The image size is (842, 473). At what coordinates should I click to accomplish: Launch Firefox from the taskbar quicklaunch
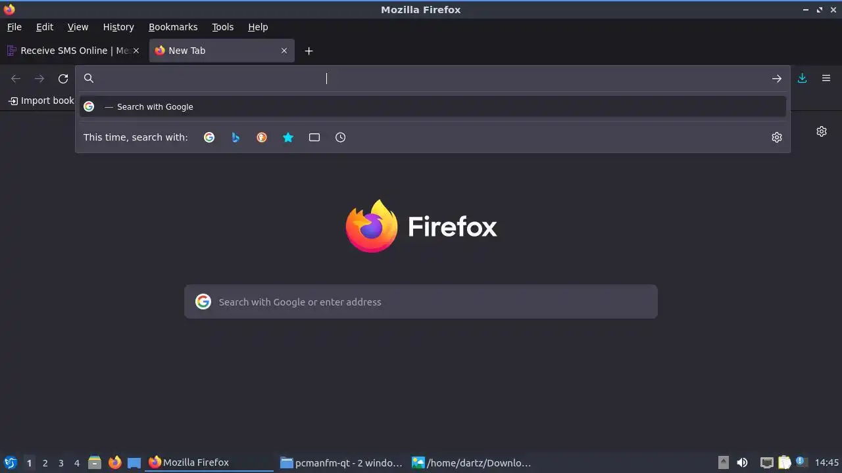[x=114, y=462]
